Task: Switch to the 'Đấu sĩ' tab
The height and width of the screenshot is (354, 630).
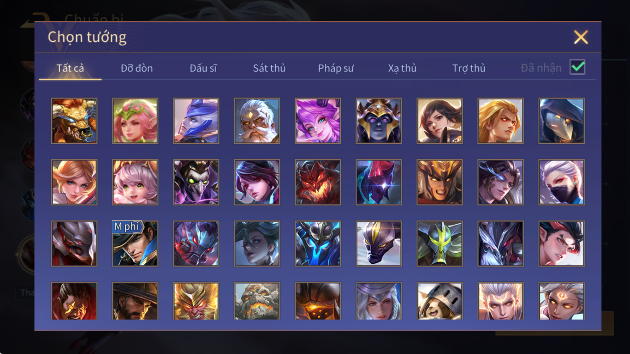Action: point(203,68)
